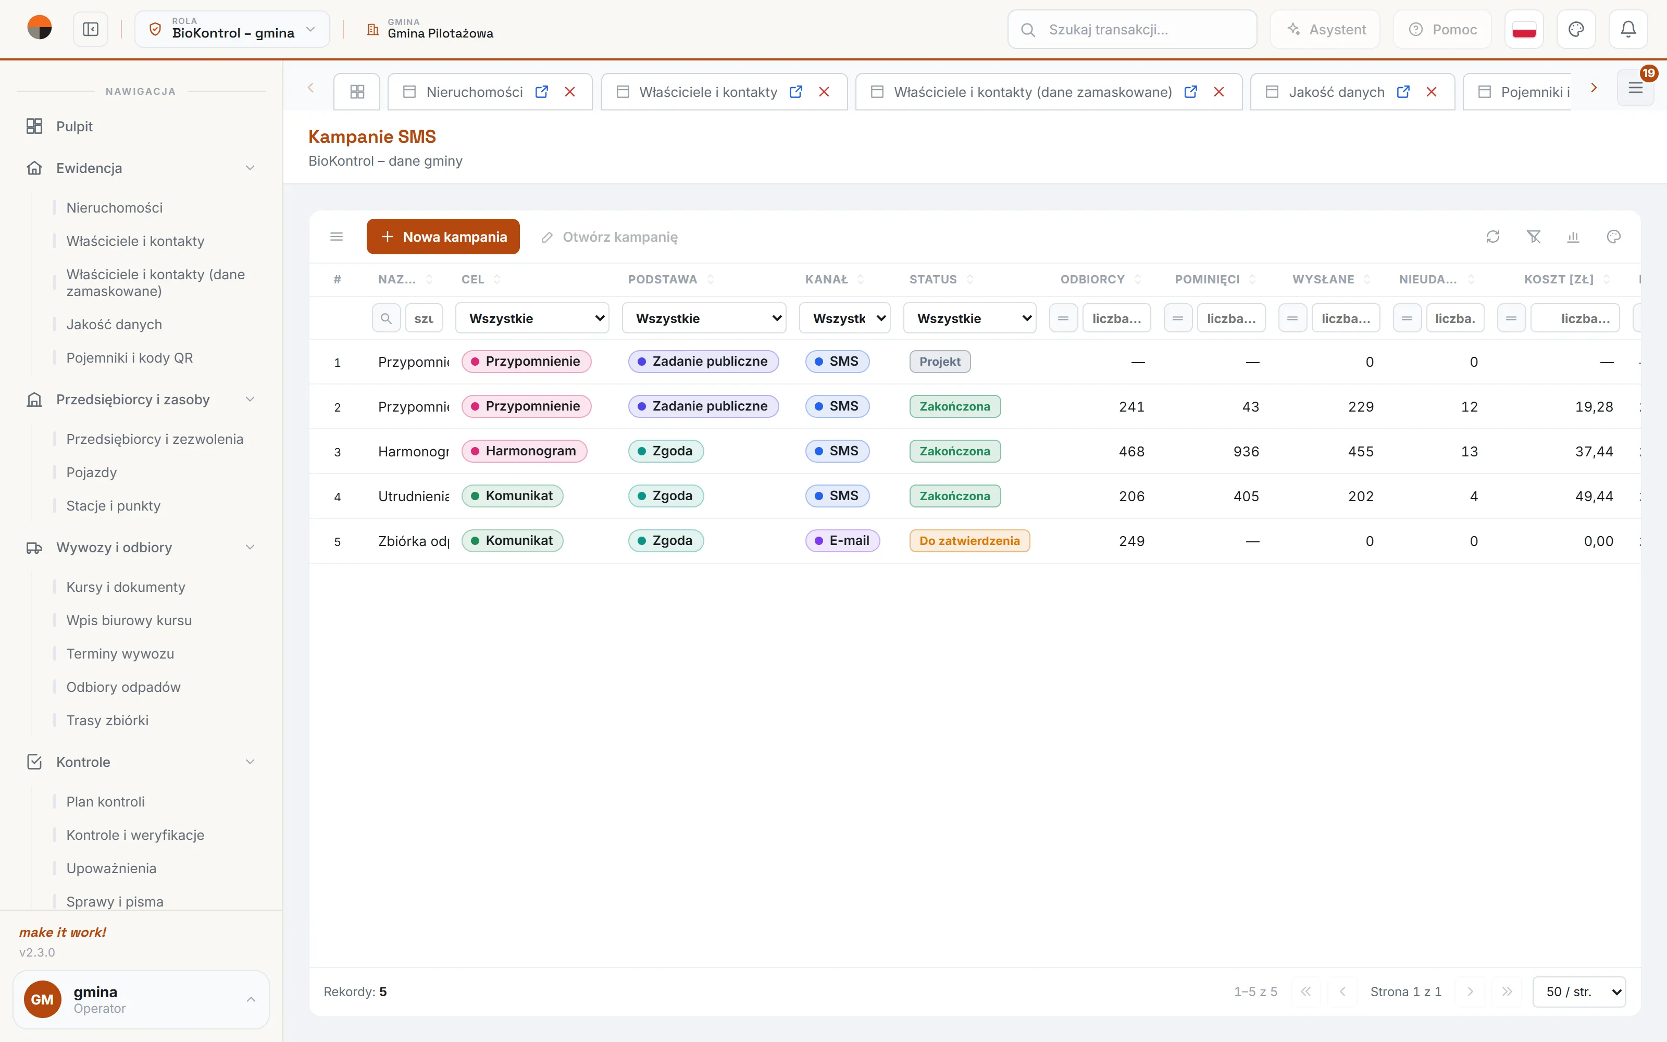Expand the gmina Operator user menu
The width and height of the screenshot is (1667, 1042).
point(141,999)
